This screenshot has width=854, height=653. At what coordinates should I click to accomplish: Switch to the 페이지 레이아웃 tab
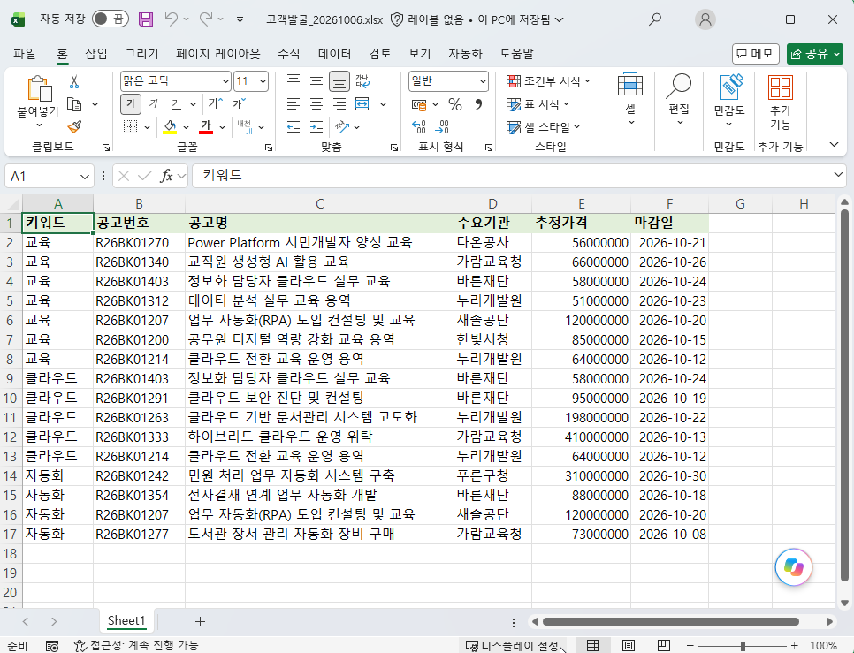[217, 53]
